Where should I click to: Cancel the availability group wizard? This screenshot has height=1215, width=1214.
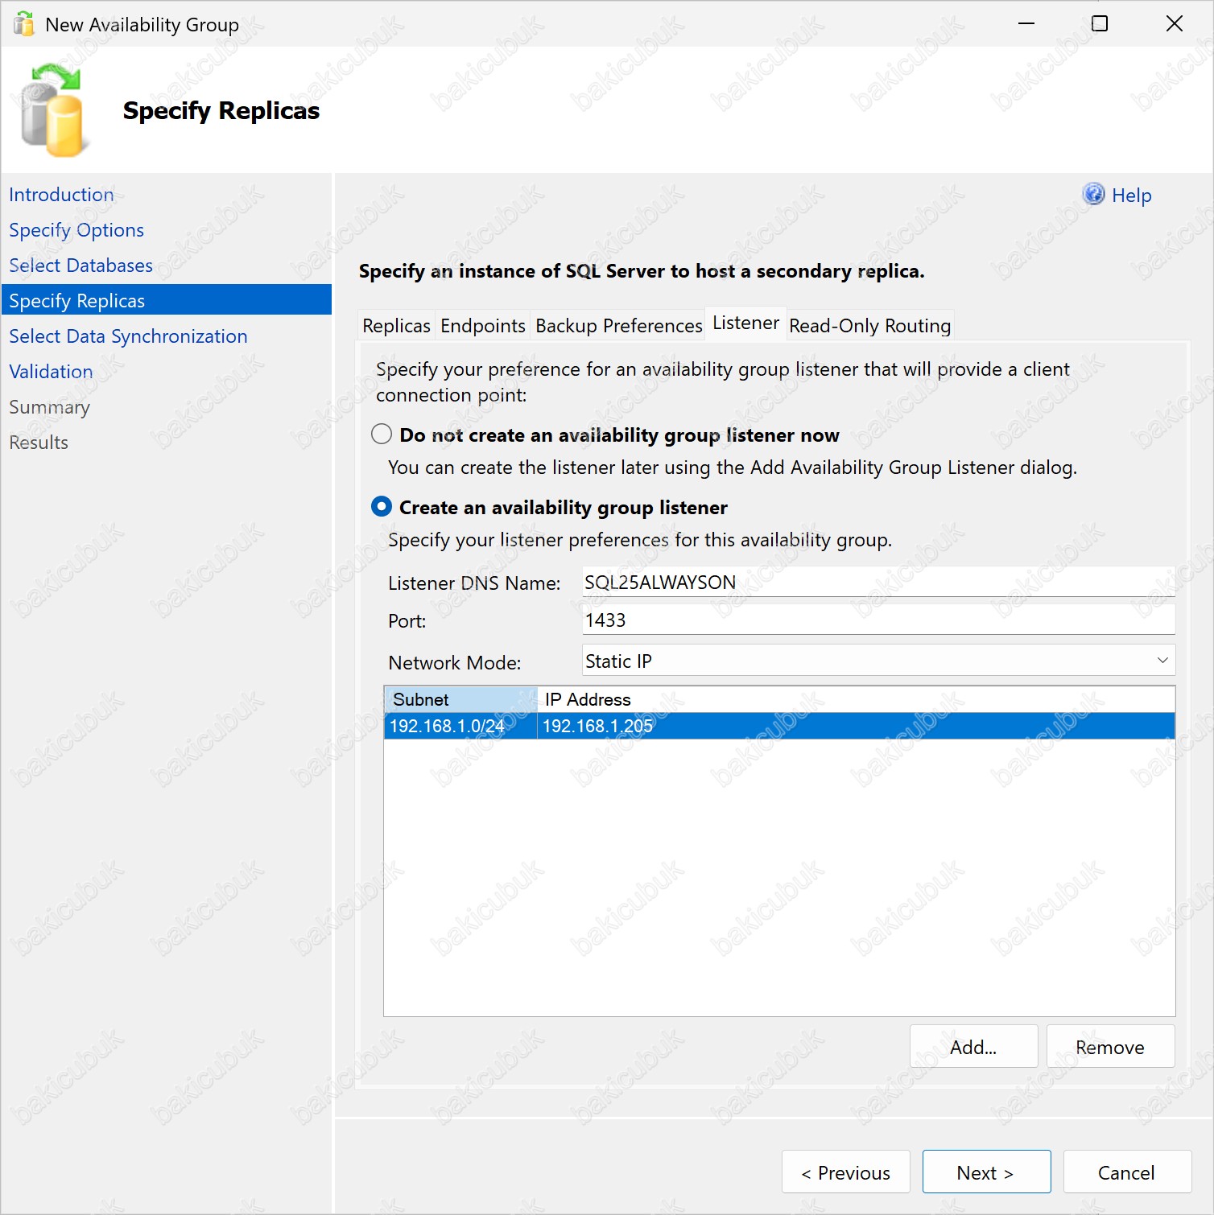(1126, 1172)
